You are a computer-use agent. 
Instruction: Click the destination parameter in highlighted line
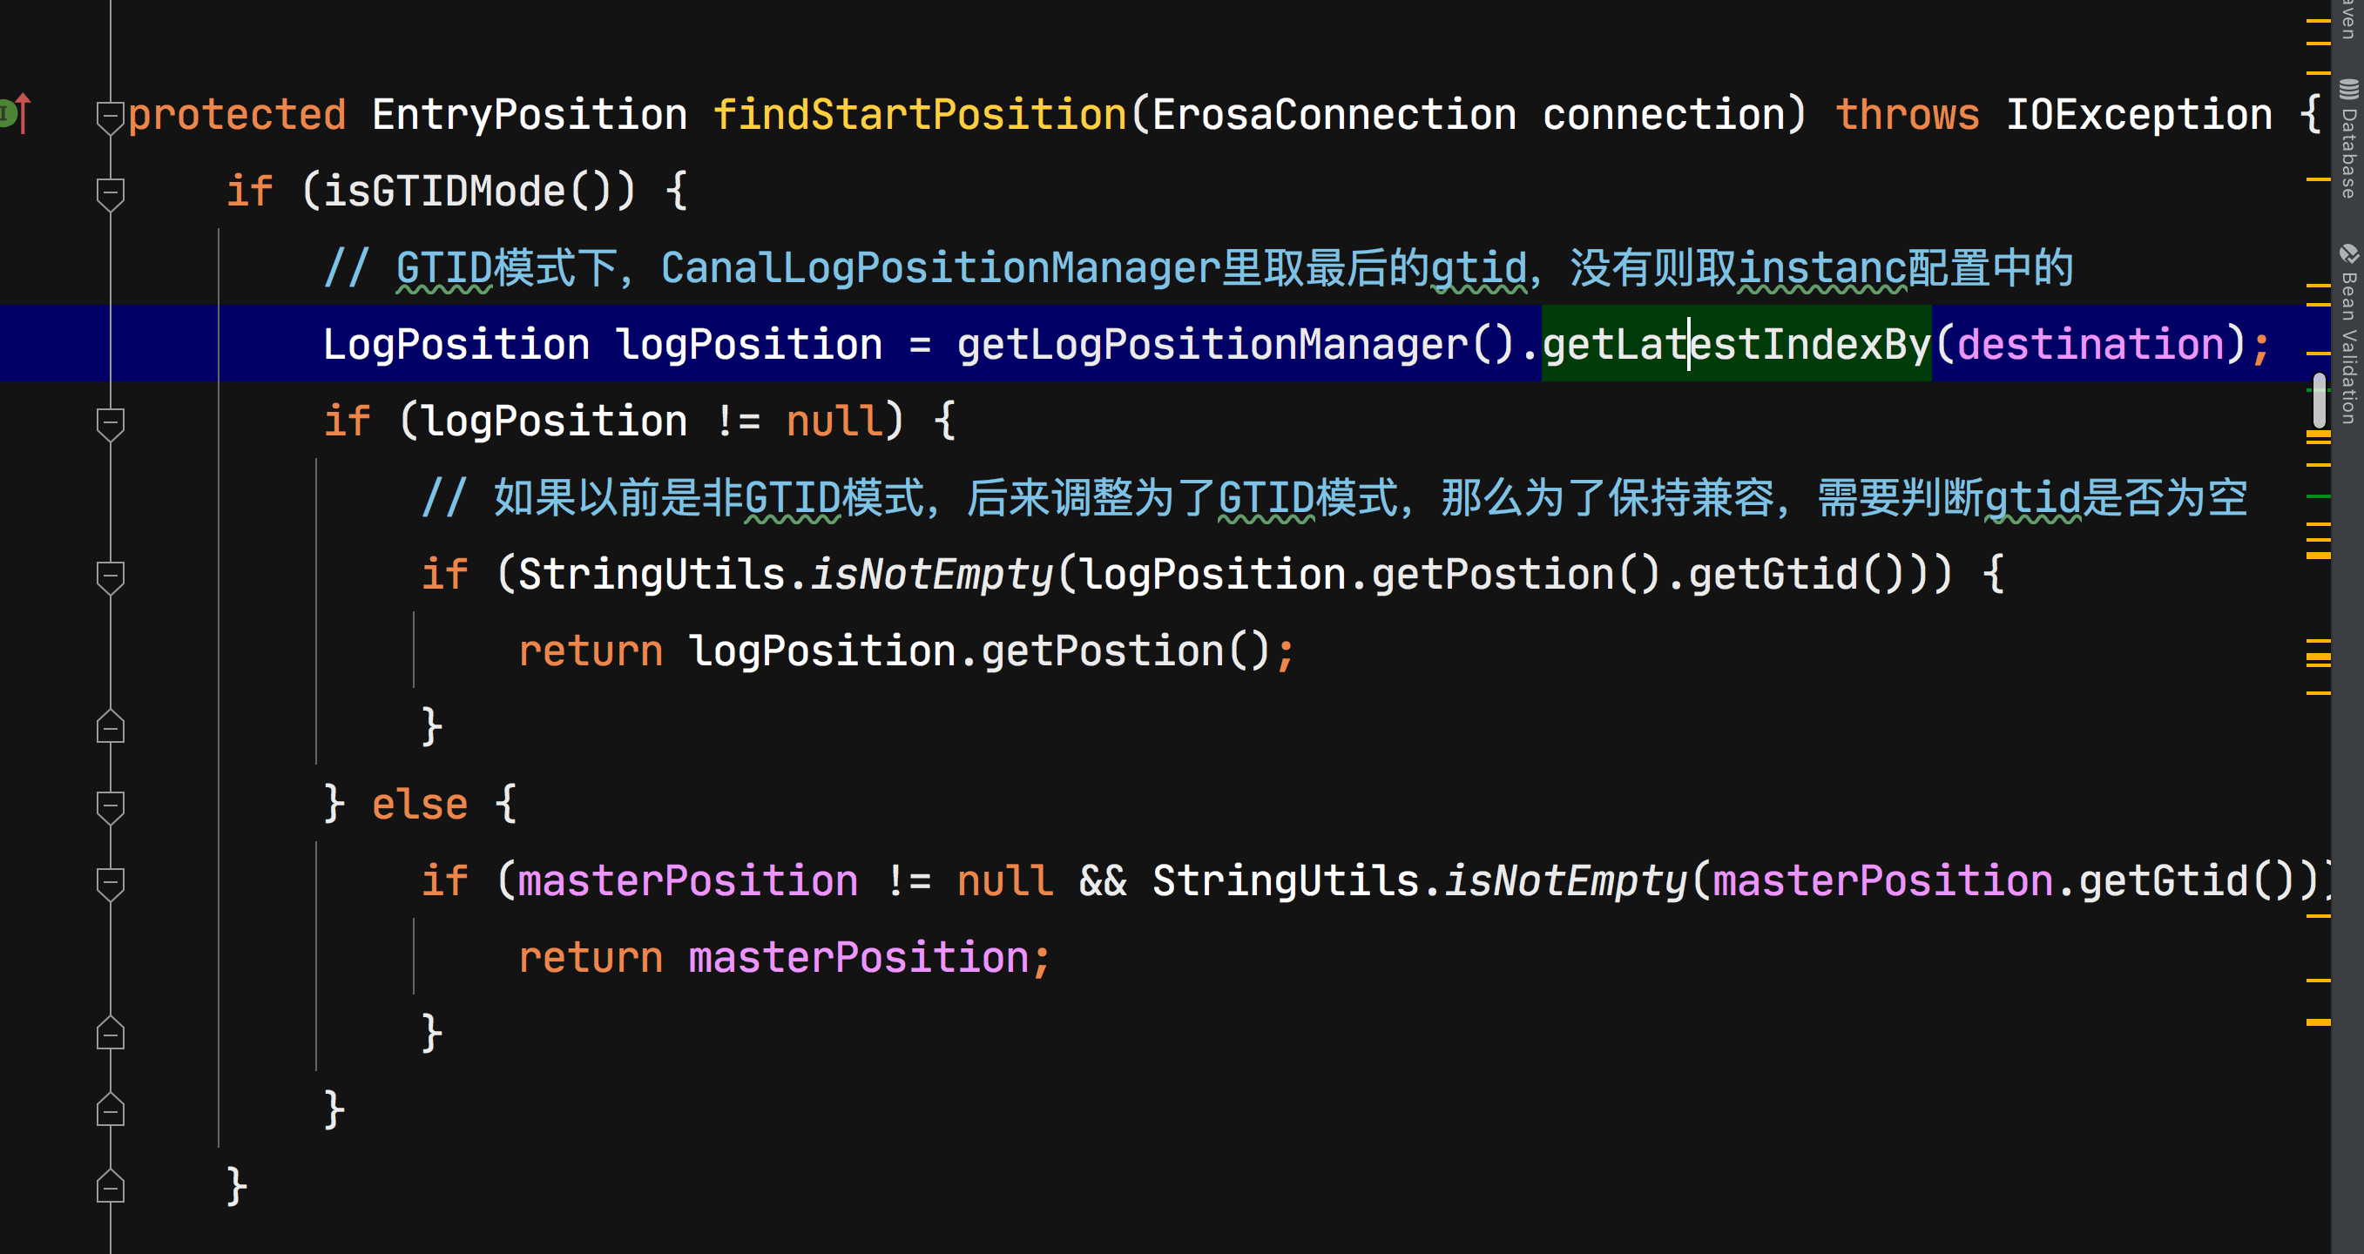(x=2090, y=344)
